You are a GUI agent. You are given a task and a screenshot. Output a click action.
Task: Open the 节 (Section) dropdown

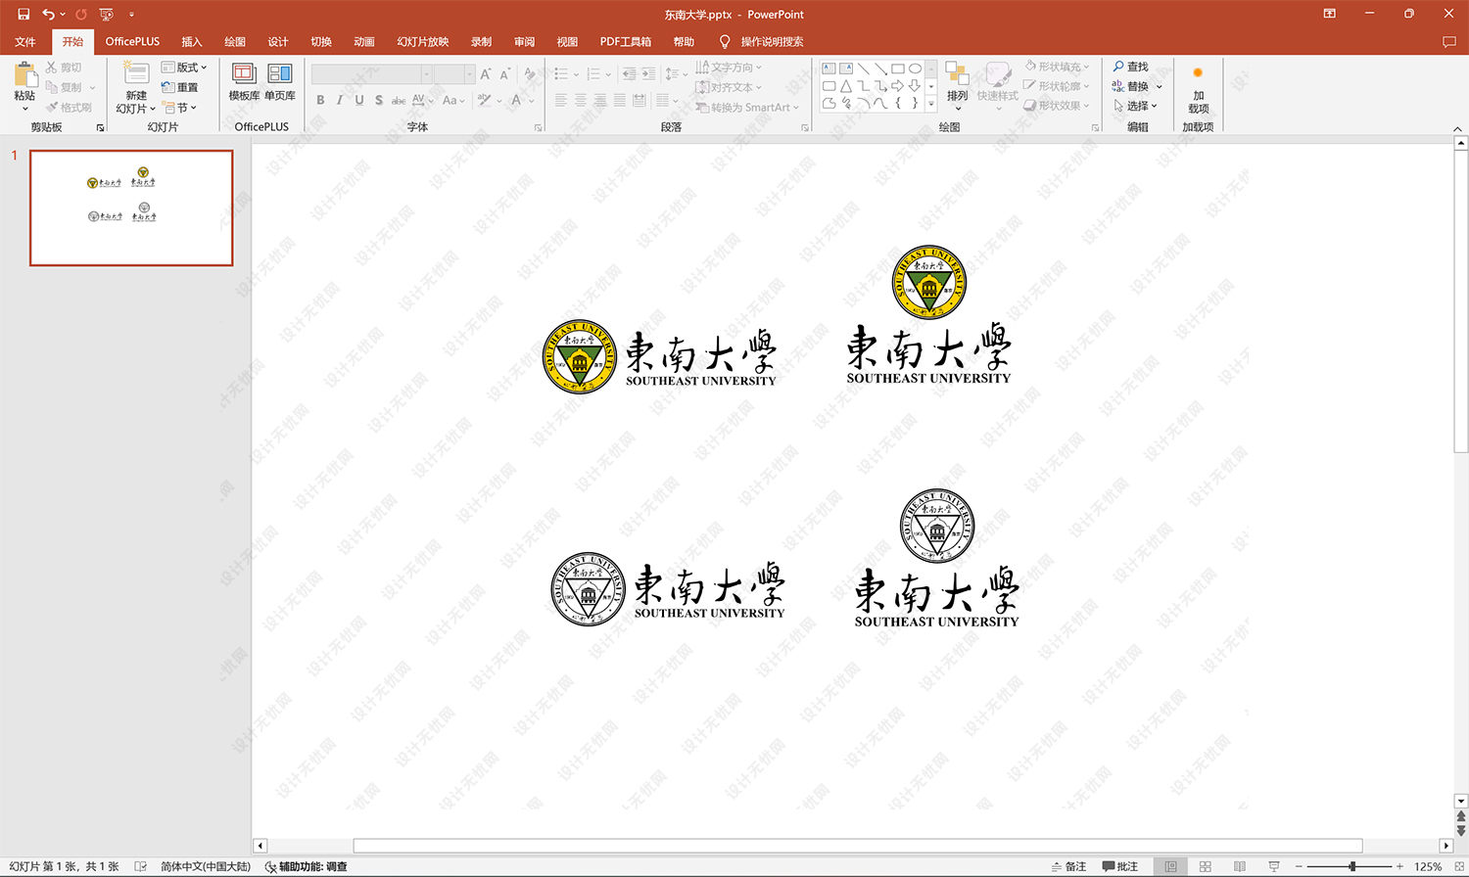pos(180,108)
